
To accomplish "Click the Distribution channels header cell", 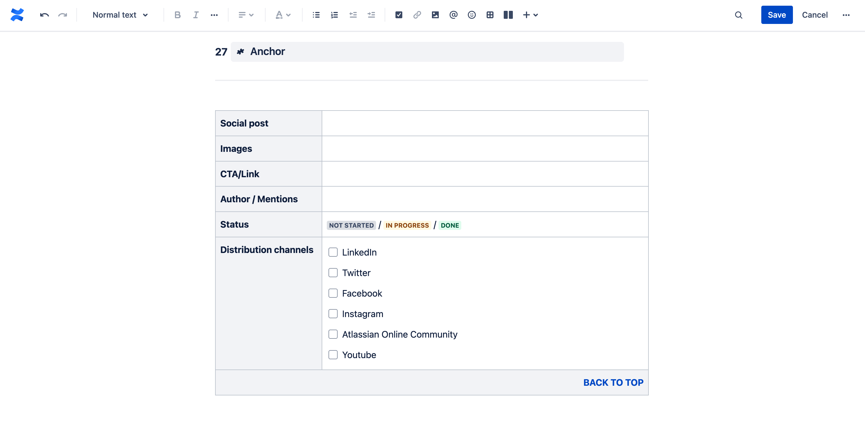I will click(268, 304).
